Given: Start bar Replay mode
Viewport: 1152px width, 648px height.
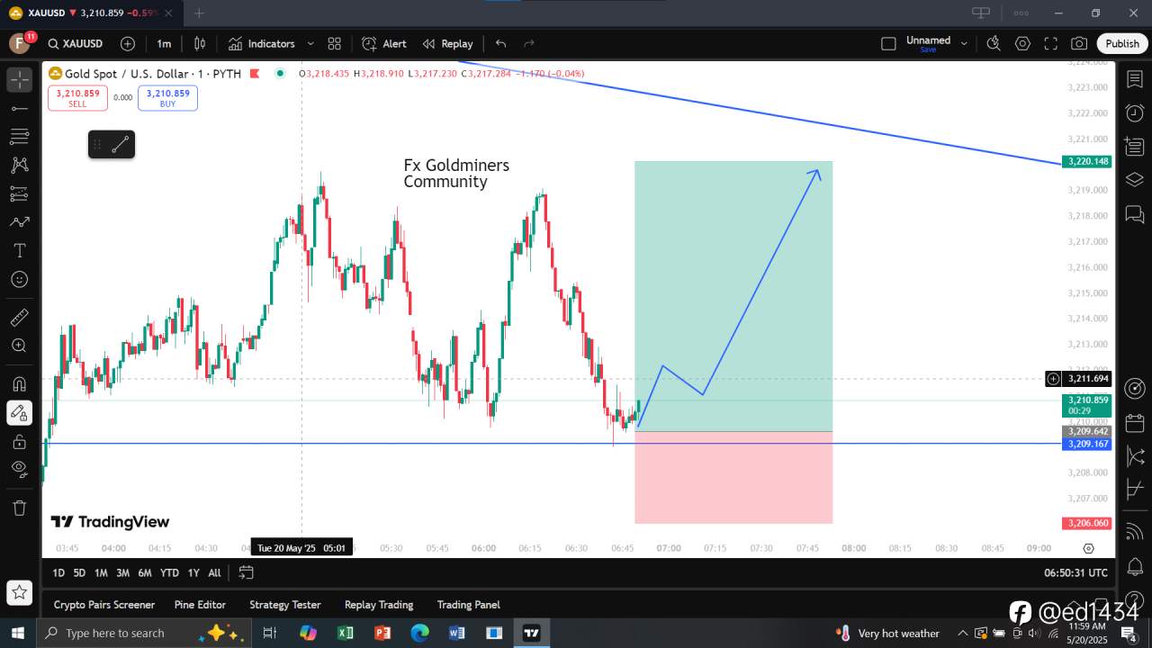Looking at the screenshot, I should (x=447, y=43).
